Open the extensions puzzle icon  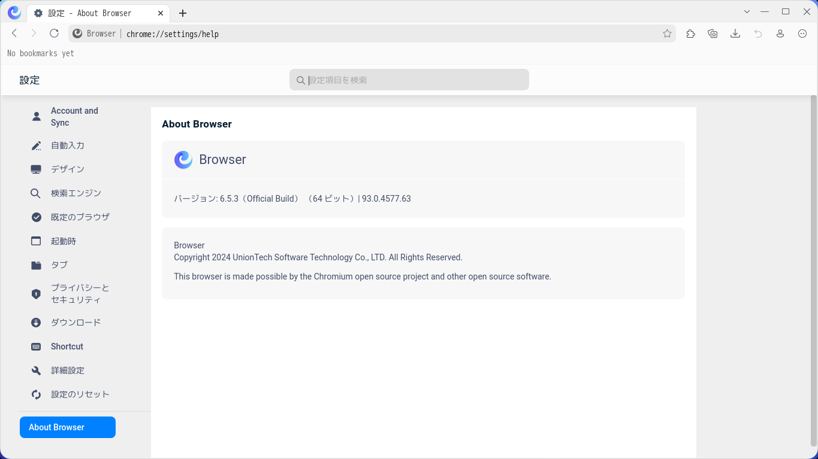pyautogui.click(x=691, y=34)
